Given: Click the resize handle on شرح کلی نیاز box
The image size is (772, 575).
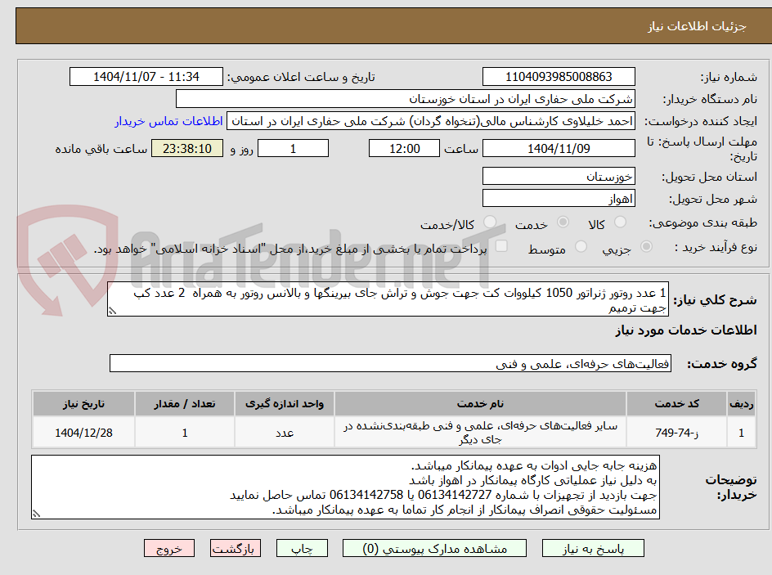Looking at the screenshot, I should (x=113, y=310).
